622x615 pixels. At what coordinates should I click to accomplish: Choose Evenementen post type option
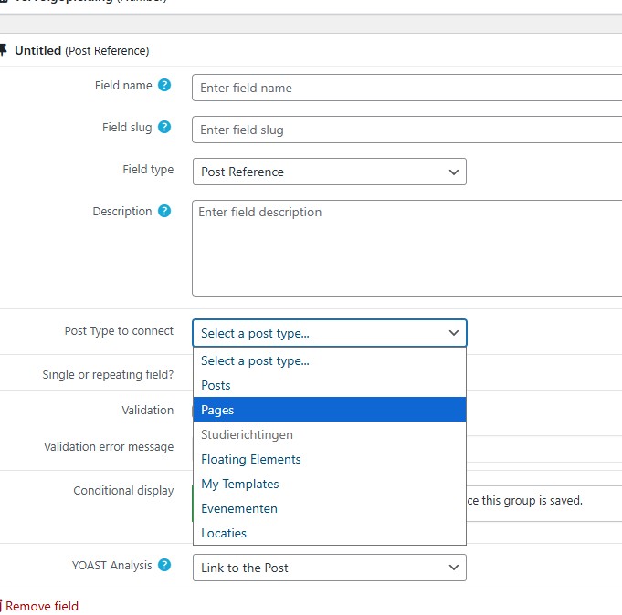click(x=239, y=508)
